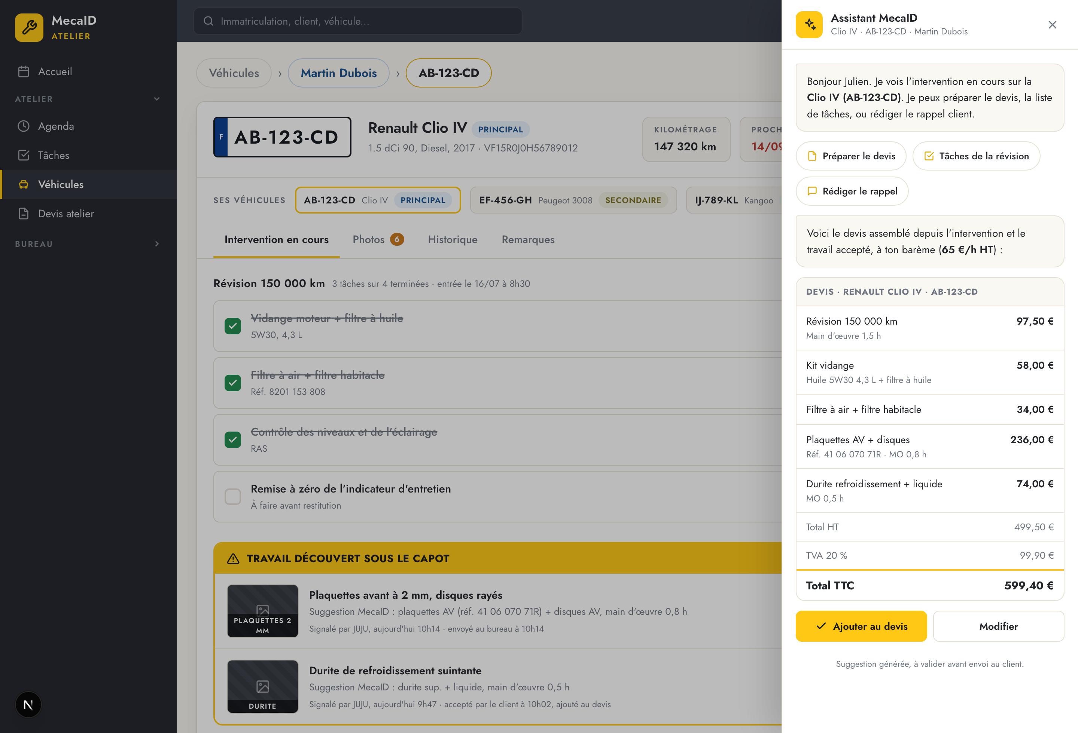This screenshot has height=733, width=1078.
Task: Click the Rédiger le rappel chip
Action: point(852,191)
